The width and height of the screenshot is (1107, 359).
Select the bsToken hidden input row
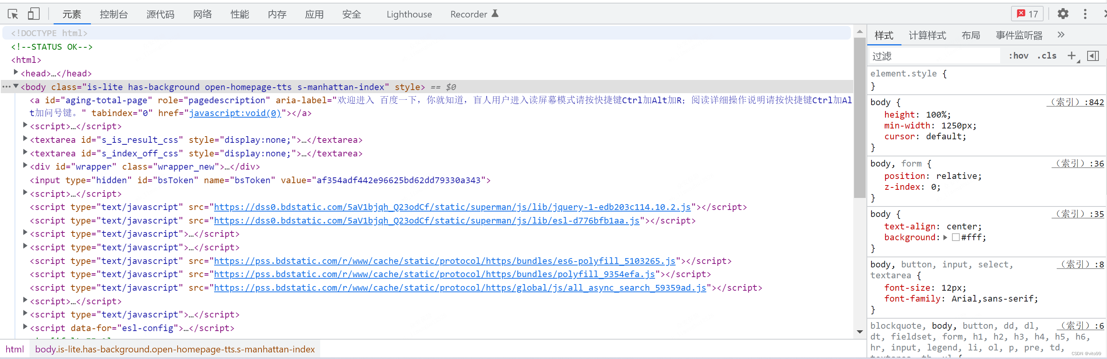(x=260, y=180)
